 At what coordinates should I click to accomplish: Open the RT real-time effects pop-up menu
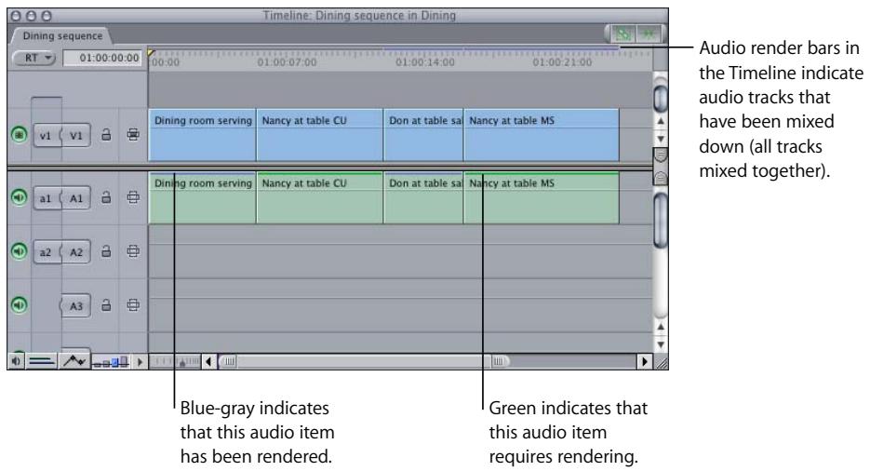(x=34, y=58)
